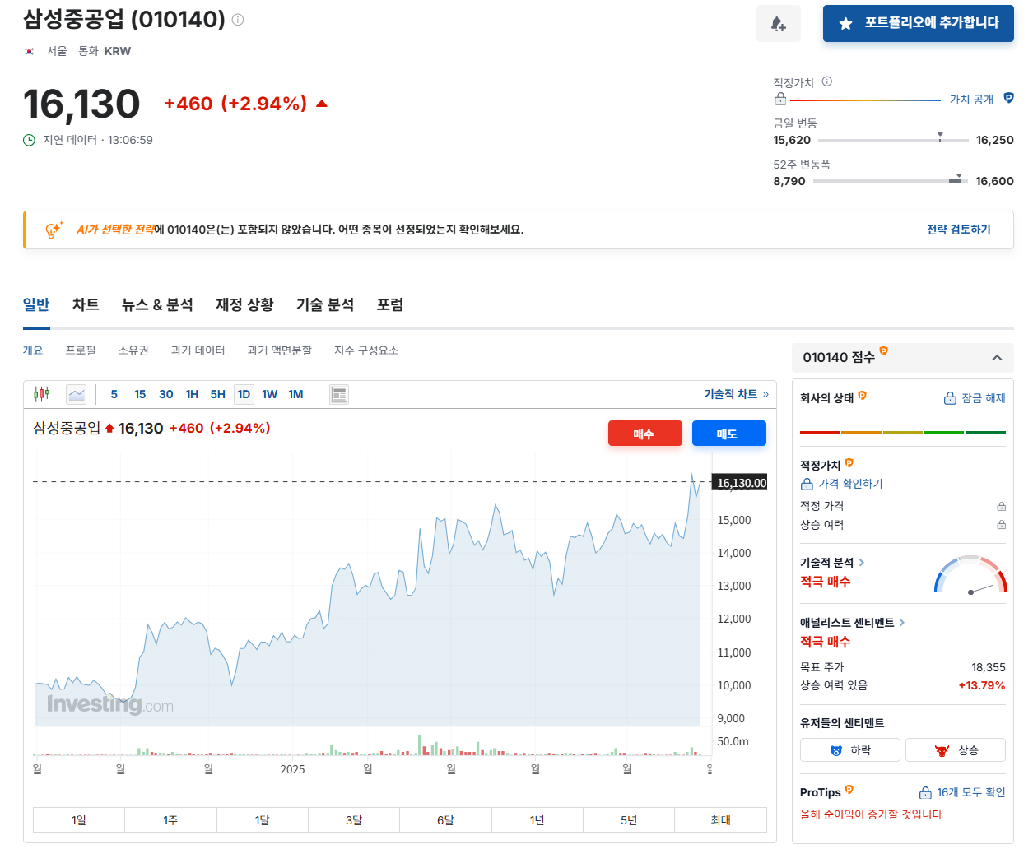
Task: Click the 가격 확인하기 link
Action: tap(841, 484)
